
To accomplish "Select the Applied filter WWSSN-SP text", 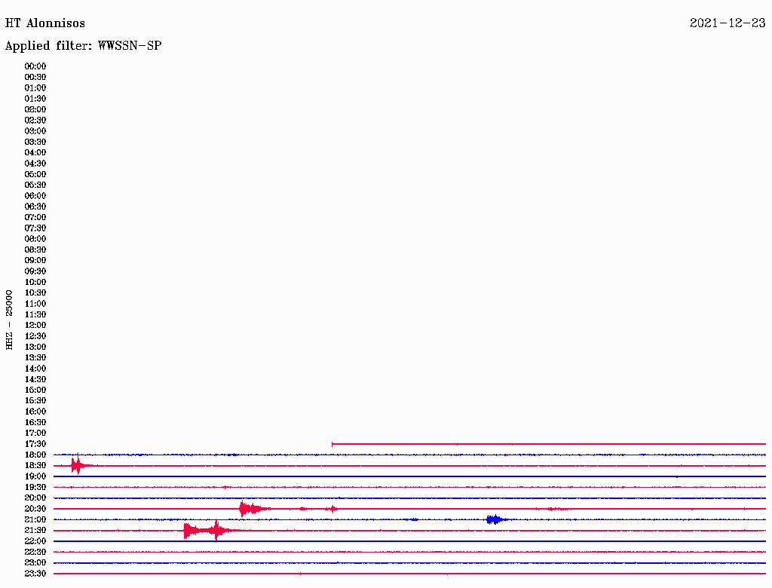I will [83, 46].
